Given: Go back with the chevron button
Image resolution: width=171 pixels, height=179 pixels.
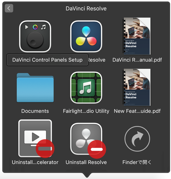Looking at the screenshot, I should point(9,8).
